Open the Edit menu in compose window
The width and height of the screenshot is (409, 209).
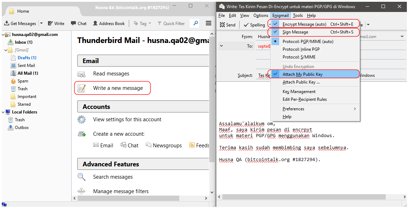click(233, 16)
